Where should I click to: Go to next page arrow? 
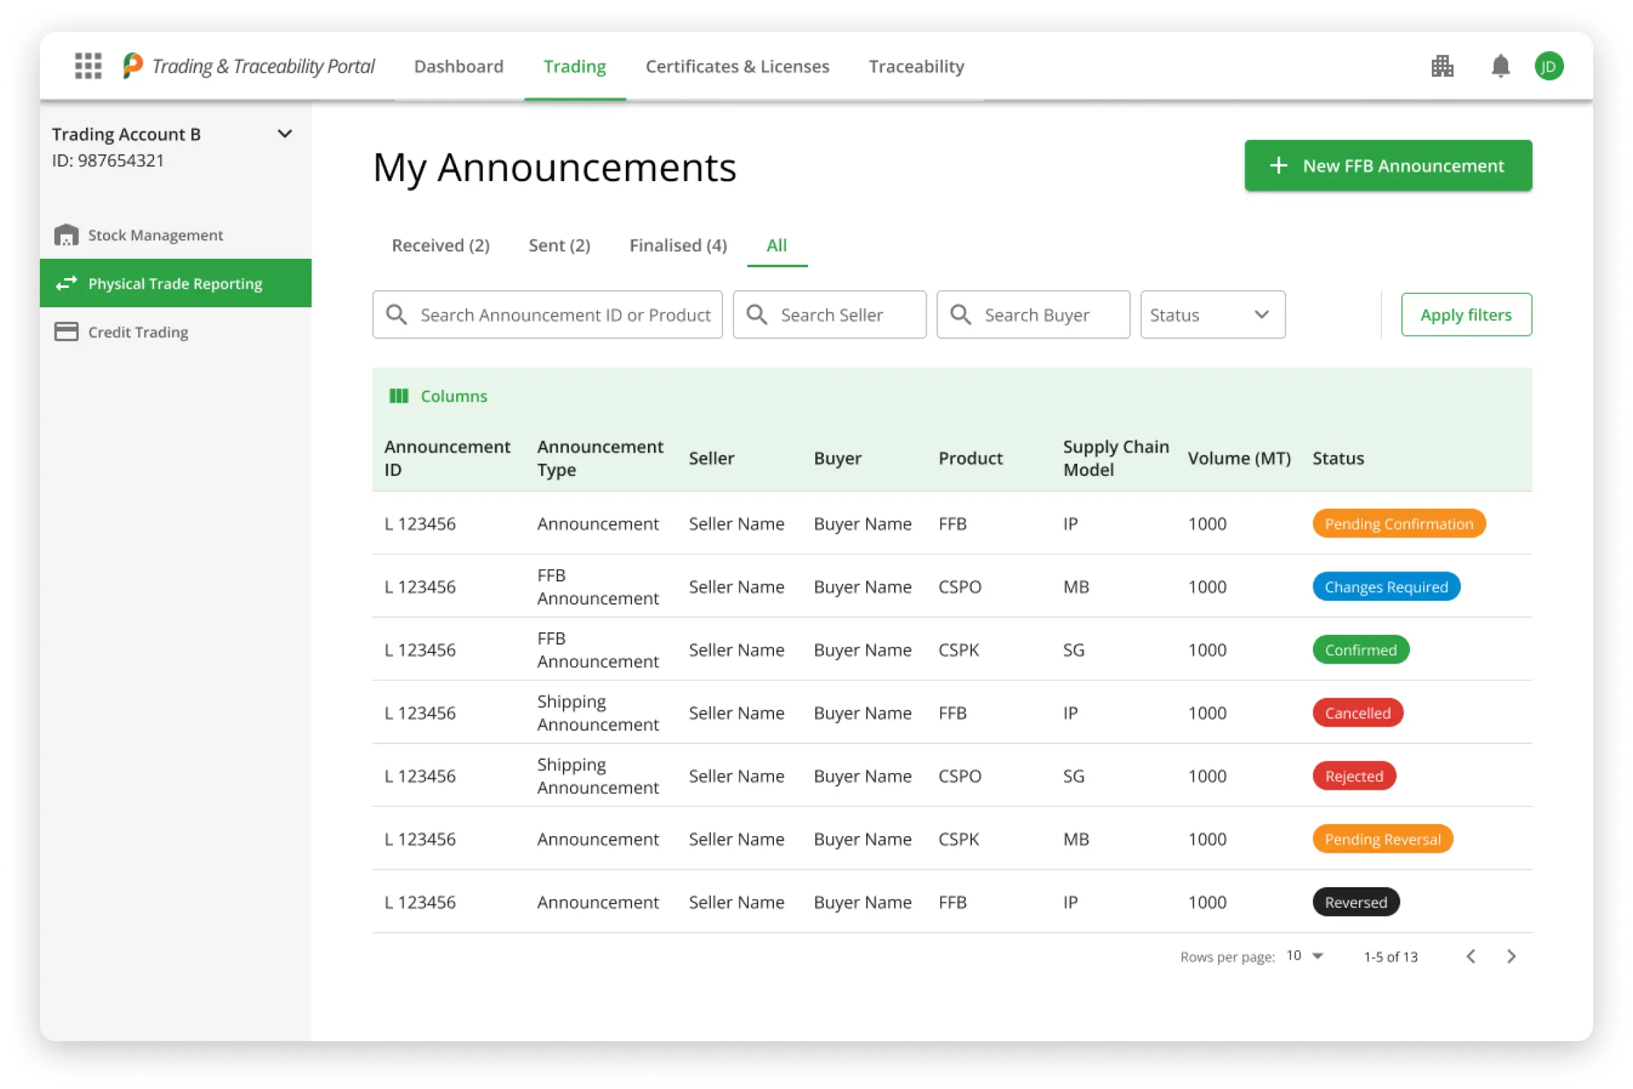click(x=1512, y=956)
